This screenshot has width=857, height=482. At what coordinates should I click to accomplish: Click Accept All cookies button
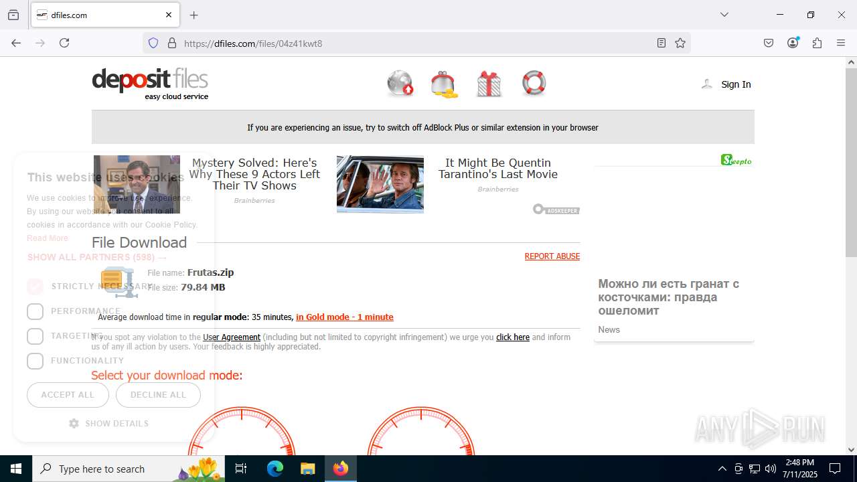[68, 394]
